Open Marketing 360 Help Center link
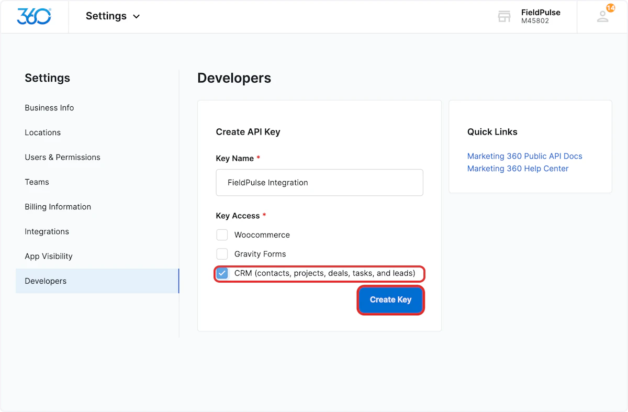Screen dimensions: 628x412 tap(518, 169)
